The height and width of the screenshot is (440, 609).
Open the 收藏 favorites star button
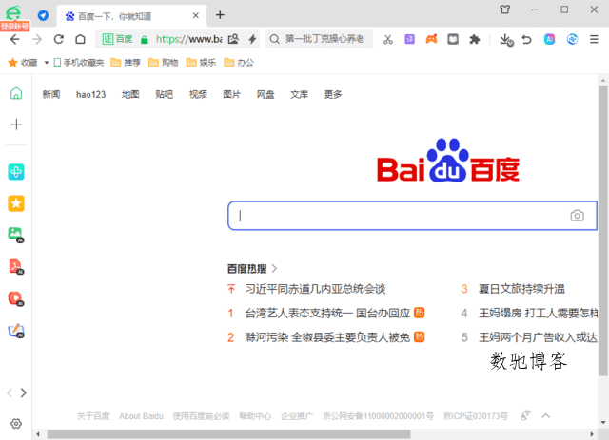[23, 63]
